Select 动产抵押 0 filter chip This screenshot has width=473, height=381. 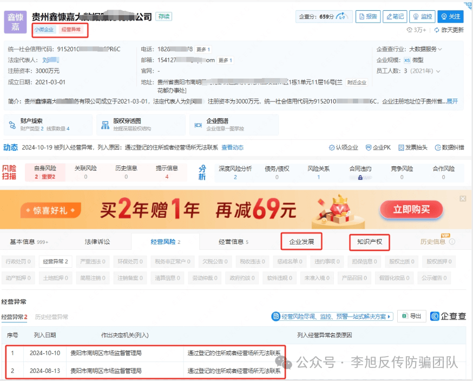coord(18,278)
